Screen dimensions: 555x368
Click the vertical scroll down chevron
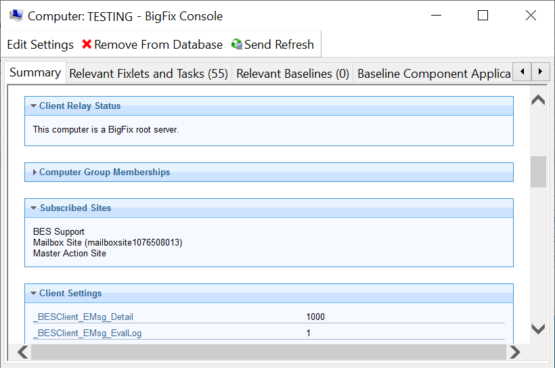coord(538,329)
